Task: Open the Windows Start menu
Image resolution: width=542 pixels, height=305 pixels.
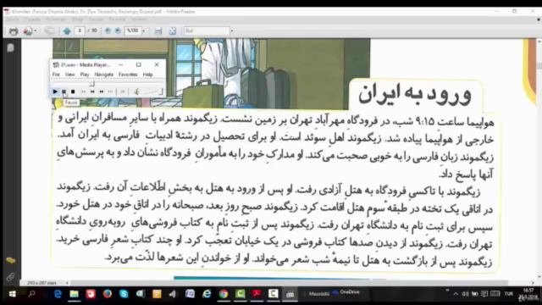Action: (12, 294)
